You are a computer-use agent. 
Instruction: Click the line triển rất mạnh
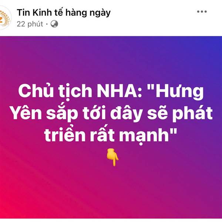coord(110,135)
